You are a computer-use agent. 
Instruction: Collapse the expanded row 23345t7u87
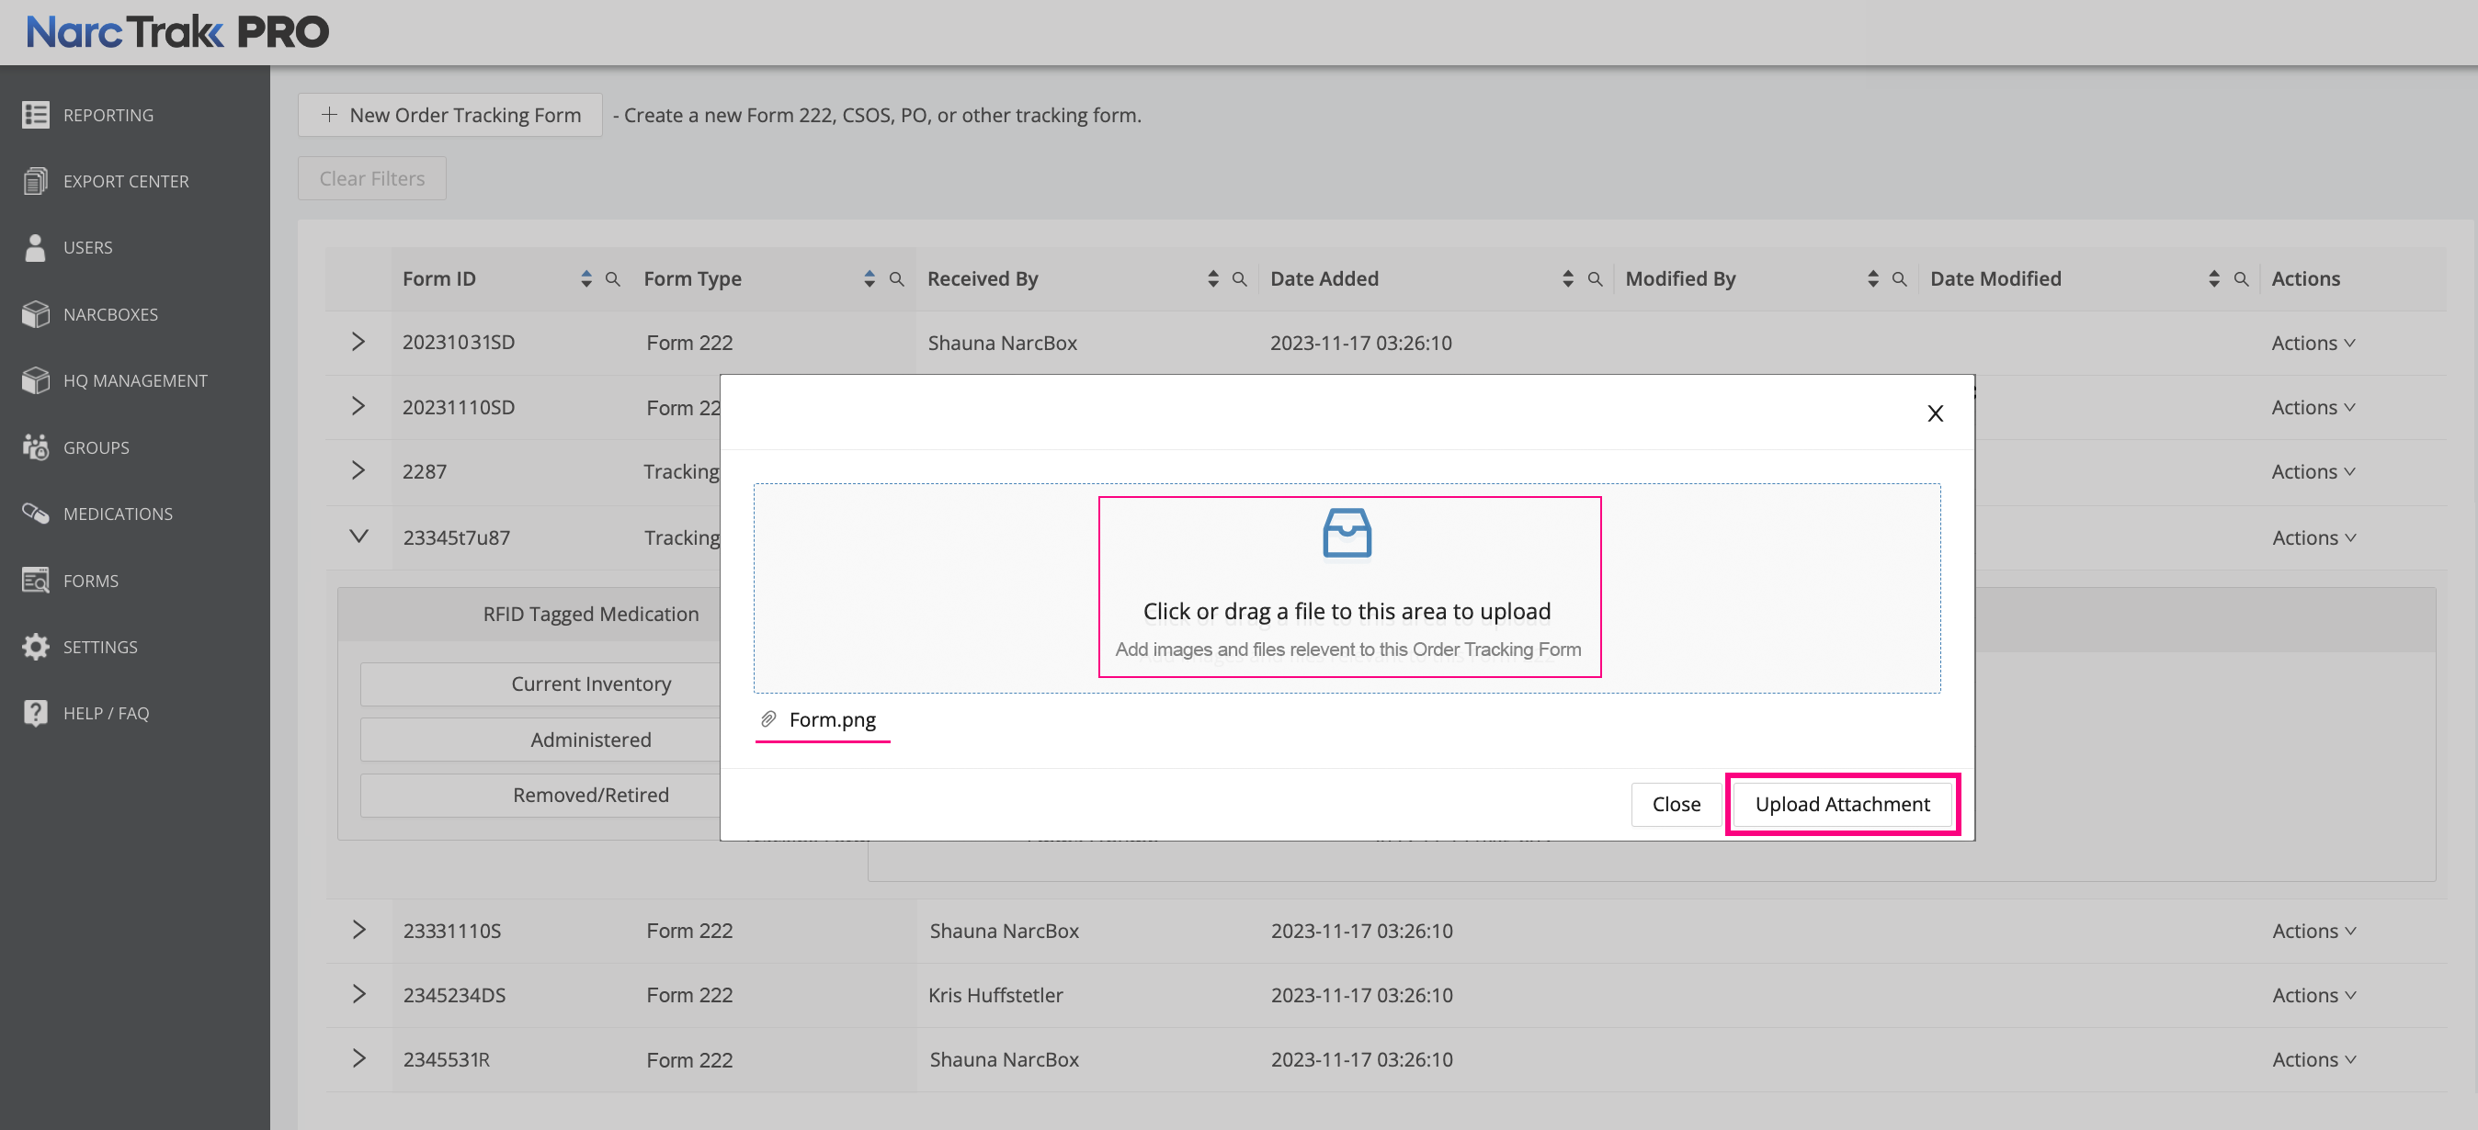click(358, 537)
